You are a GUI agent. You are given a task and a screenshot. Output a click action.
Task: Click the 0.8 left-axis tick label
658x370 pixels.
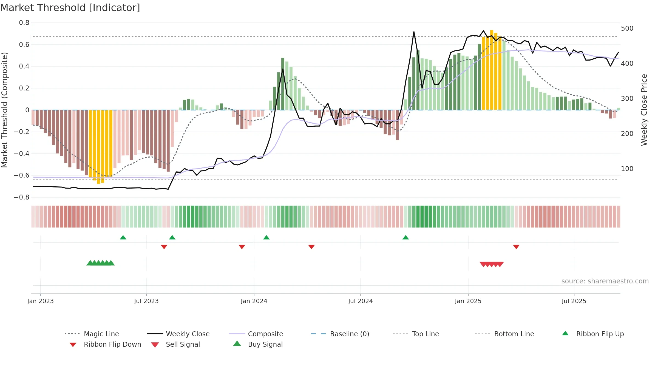(24, 23)
